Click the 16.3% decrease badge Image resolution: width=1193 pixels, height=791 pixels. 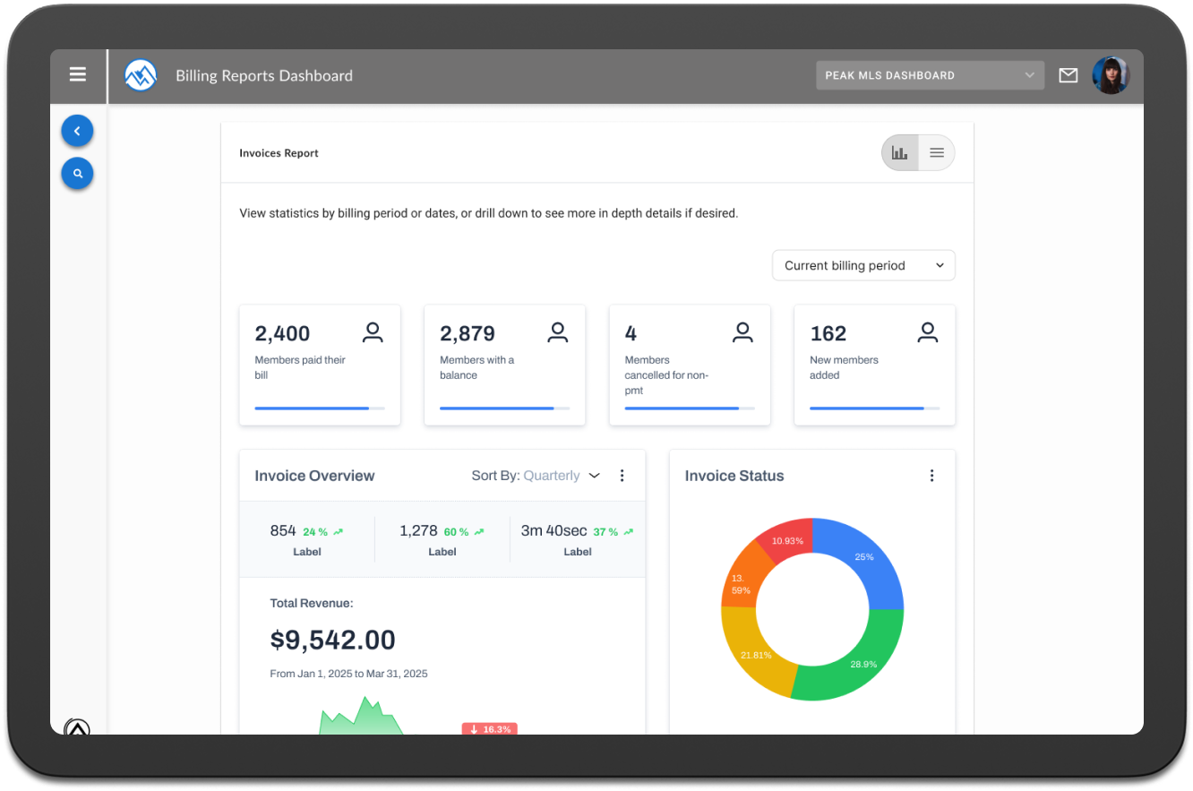pos(489,728)
